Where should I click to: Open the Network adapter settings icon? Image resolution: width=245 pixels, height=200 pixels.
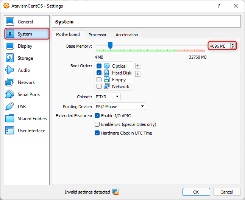10,82
